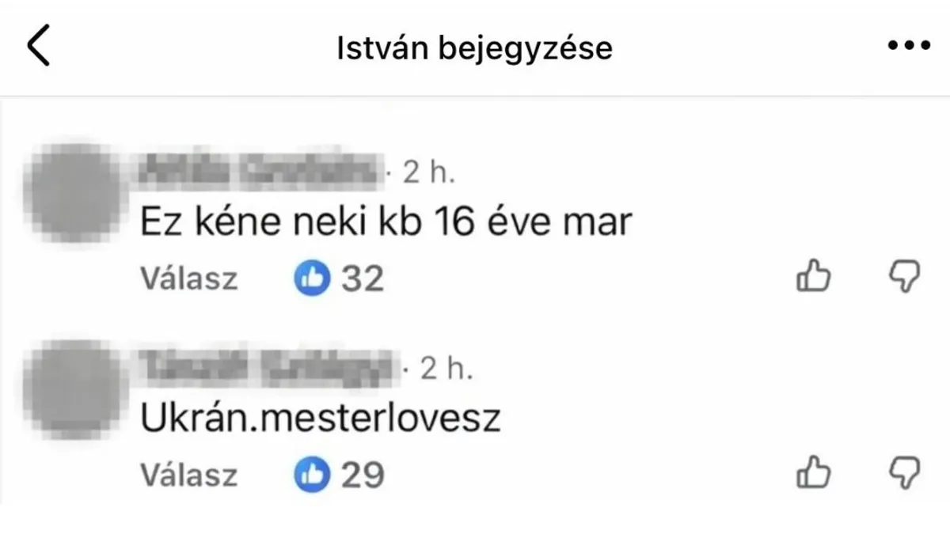
Task: View the 29 reactions count list
Action: [363, 475]
